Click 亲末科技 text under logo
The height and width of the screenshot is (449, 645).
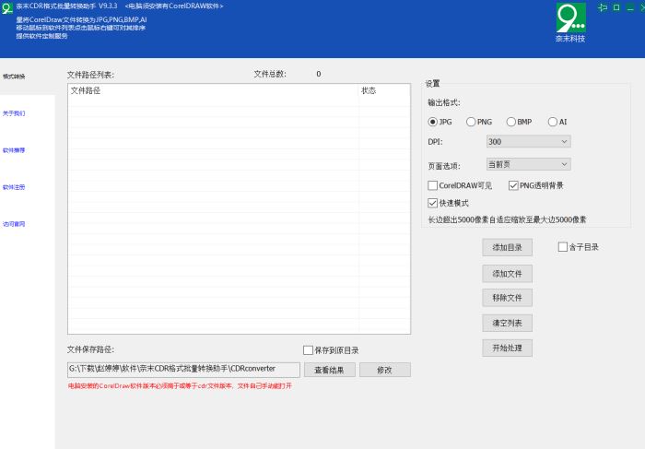pyautogui.click(x=570, y=39)
